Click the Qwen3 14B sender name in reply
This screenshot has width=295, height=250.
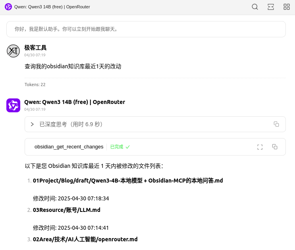pyautogui.click(x=75, y=102)
